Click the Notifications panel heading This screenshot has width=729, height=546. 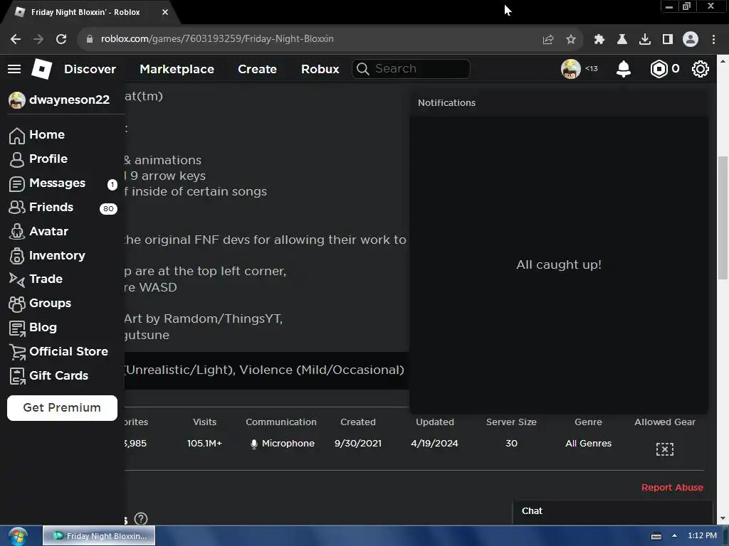446,103
